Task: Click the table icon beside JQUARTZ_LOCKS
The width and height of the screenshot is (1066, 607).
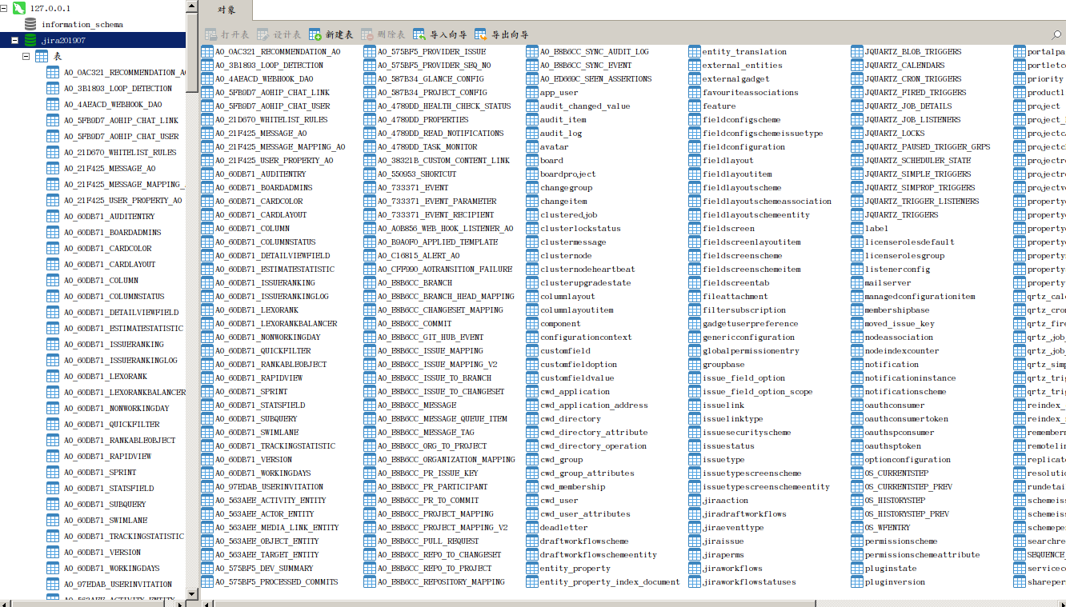Action: pos(857,134)
